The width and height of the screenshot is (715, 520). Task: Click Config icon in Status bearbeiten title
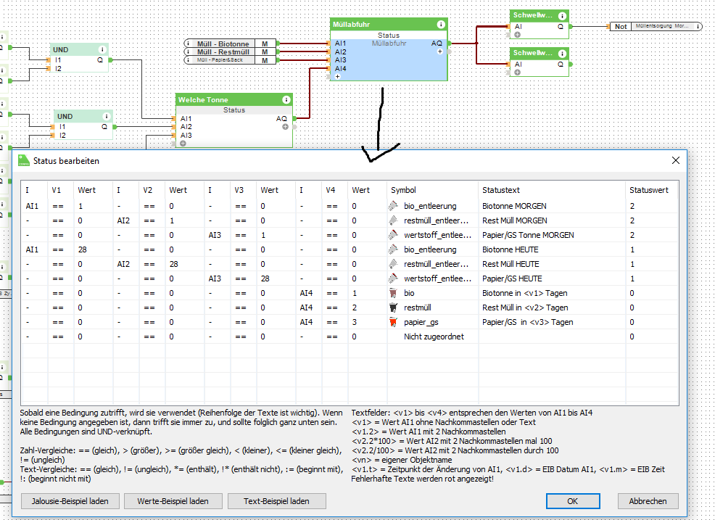pos(24,160)
